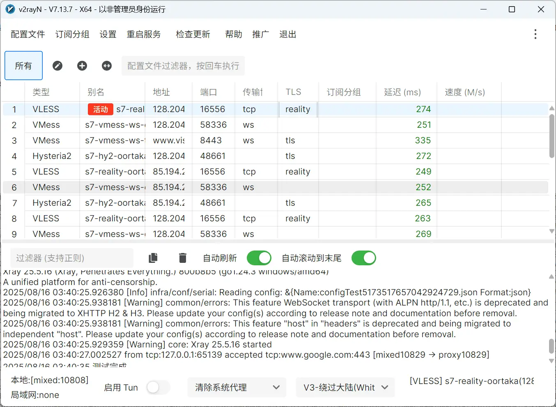Click the pencil edit subscription group icon
The image size is (556, 407).
click(57, 66)
